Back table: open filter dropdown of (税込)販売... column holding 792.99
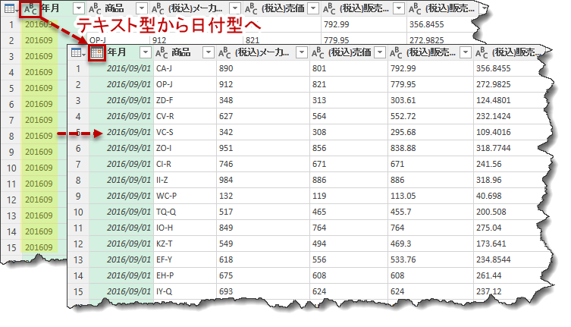 [x=399, y=8]
